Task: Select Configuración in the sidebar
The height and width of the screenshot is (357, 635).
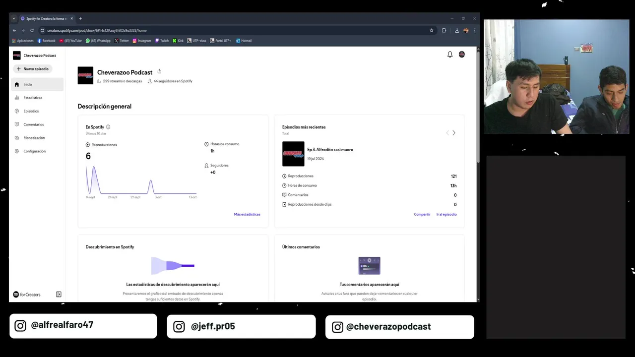Action: (x=37, y=151)
